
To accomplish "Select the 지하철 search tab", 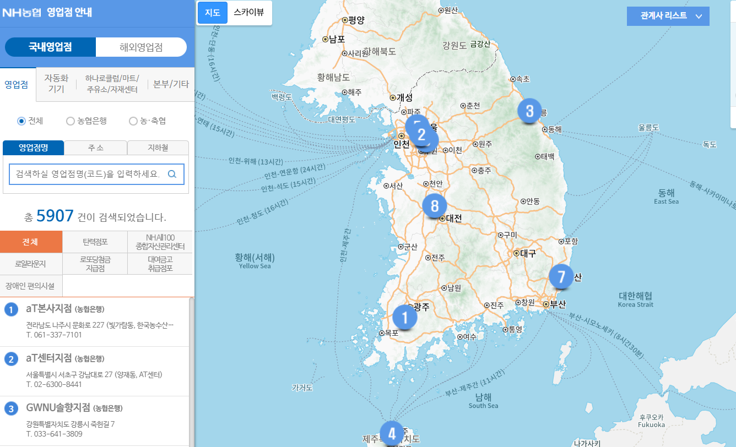I will (x=158, y=148).
